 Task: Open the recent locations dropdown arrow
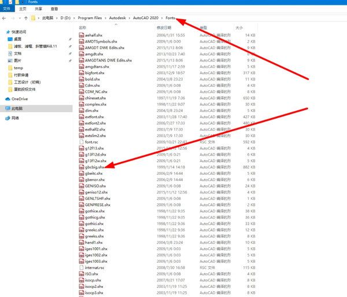tap(20, 18)
